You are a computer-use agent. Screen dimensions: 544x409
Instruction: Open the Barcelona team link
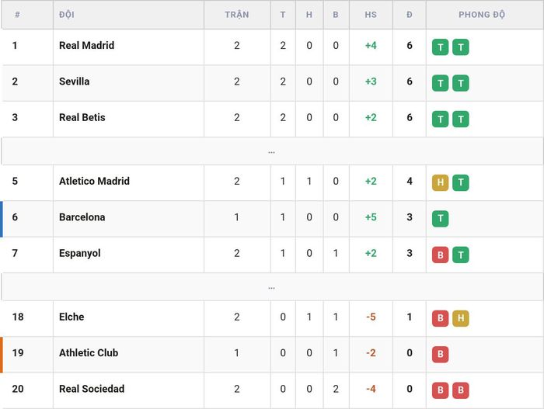click(x=82, y=217)
